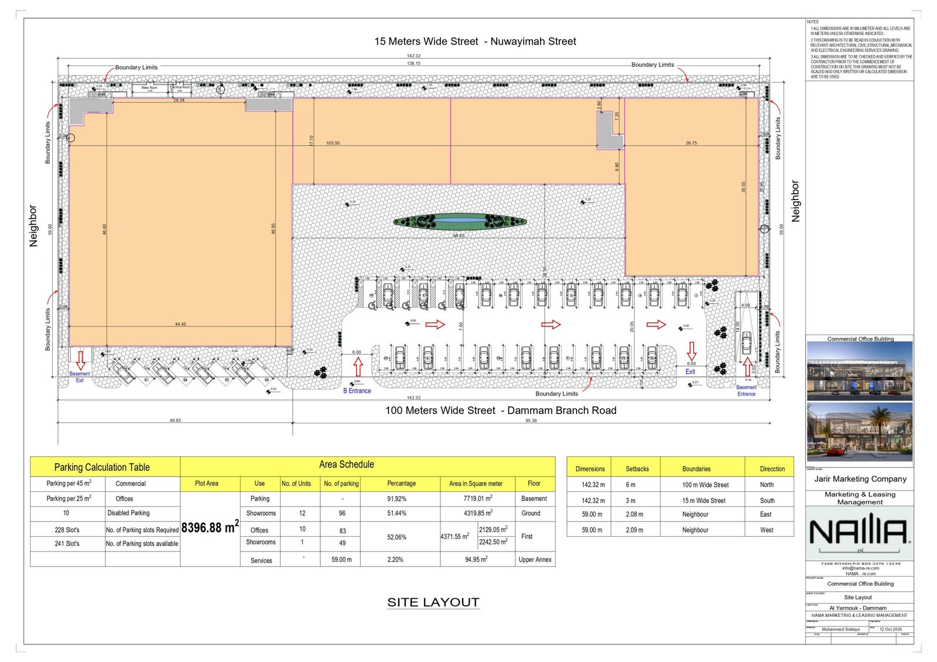Select the car on the basement entrance ramp
The height and width of the screenshot is (662, 937).
coord(747,342)
